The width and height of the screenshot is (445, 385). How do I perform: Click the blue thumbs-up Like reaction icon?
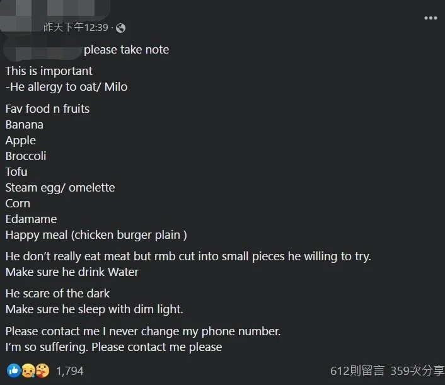click(13, 371)
